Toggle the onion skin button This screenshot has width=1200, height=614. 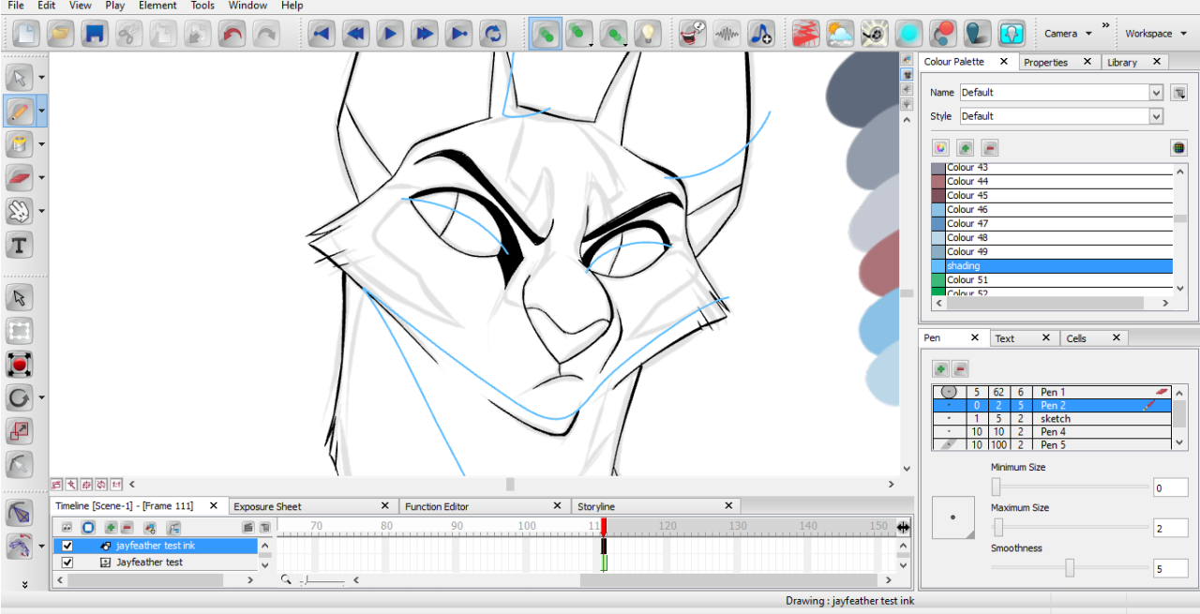click(544, 35)
